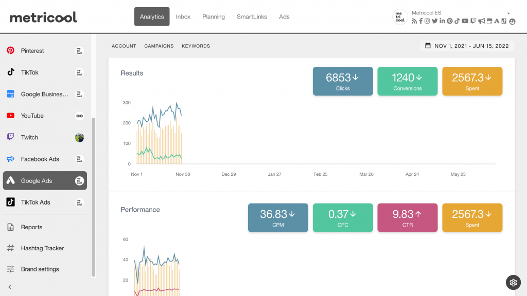527x296 pixels.
Task: Open Brand settings in the sidebar
Action: point(45,269)
